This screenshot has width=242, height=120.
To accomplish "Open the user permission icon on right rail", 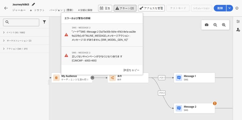I will click(x=238, y=30).
